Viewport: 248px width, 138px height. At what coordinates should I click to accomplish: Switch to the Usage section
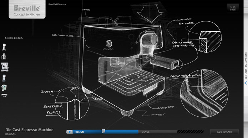(x=146, y=132)
